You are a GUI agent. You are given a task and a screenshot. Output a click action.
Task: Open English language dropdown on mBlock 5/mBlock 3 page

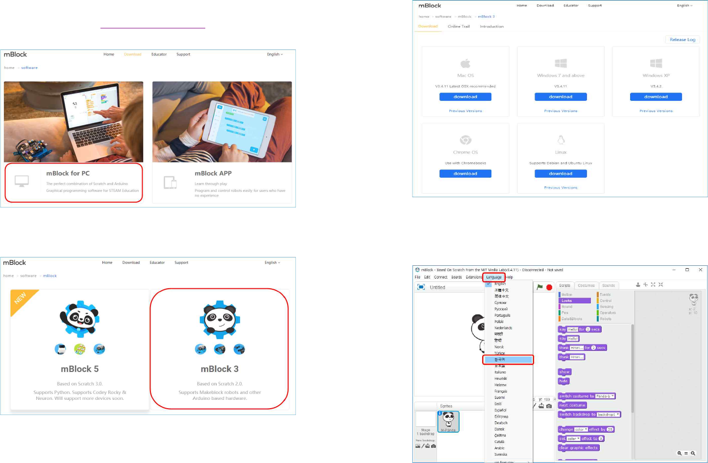[272, 263]
